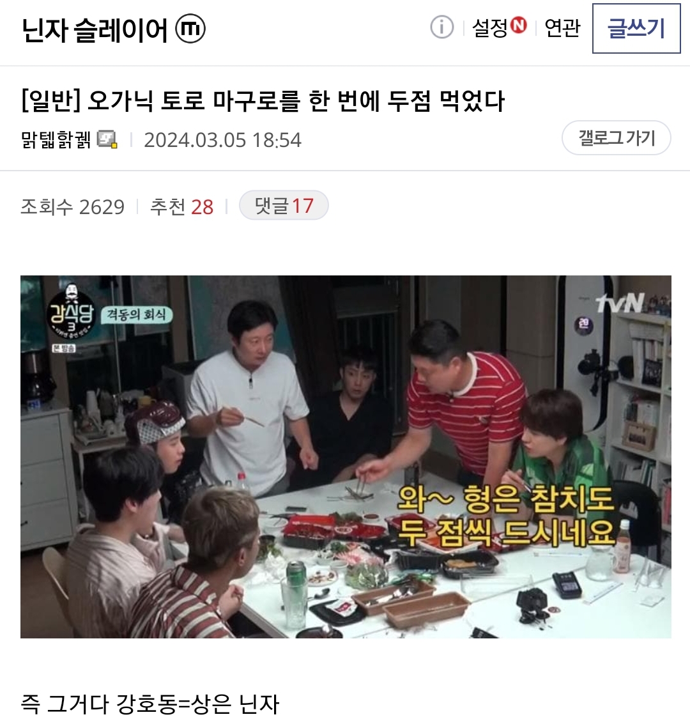Image resolution: width=690 pixels, height=717 pixels.
Task: Go to author's 갤로그가기 button
Action: (617, 137)
